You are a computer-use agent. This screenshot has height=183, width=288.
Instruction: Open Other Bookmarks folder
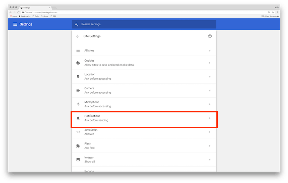point(270,16)
